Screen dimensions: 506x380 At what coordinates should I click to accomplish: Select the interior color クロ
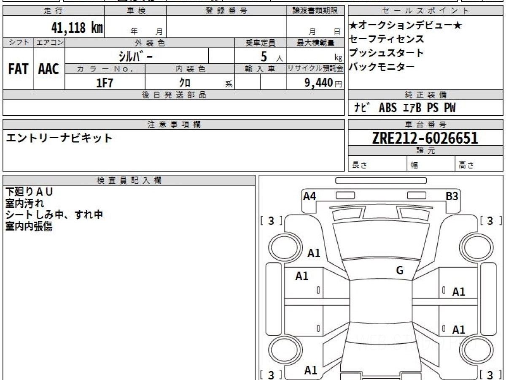(x=184, y=82)
